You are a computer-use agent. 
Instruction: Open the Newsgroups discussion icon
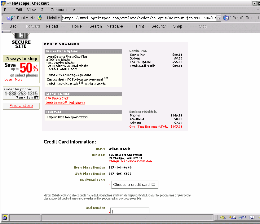click(242, 217)
